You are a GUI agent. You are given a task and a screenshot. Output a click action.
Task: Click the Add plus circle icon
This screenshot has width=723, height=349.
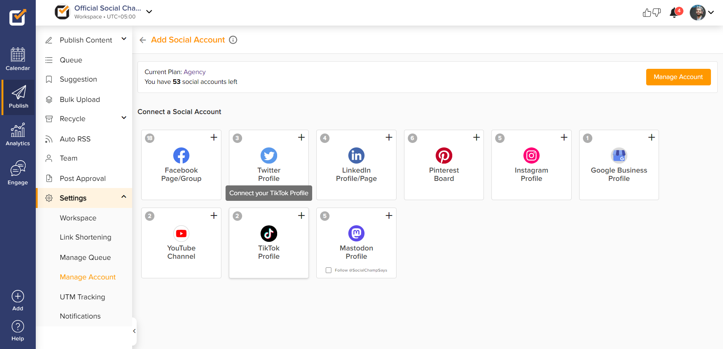point(18,296)
